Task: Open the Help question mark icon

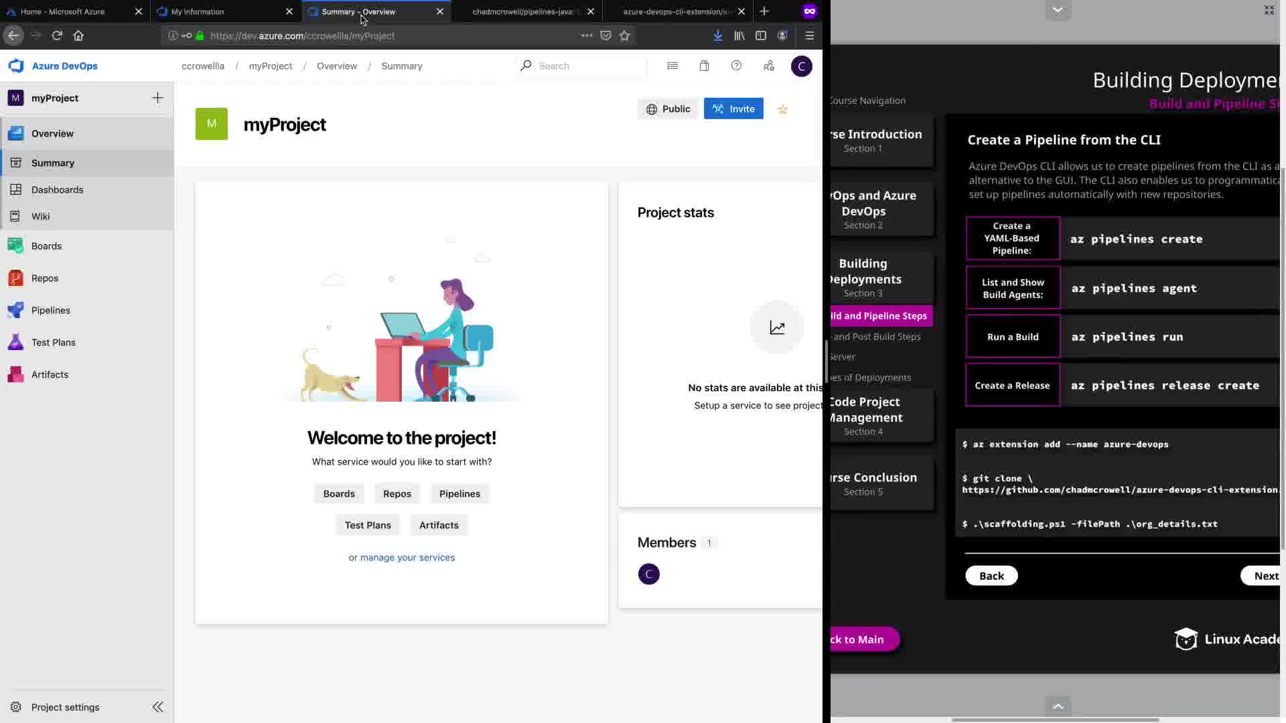Action: pos(736,66)
